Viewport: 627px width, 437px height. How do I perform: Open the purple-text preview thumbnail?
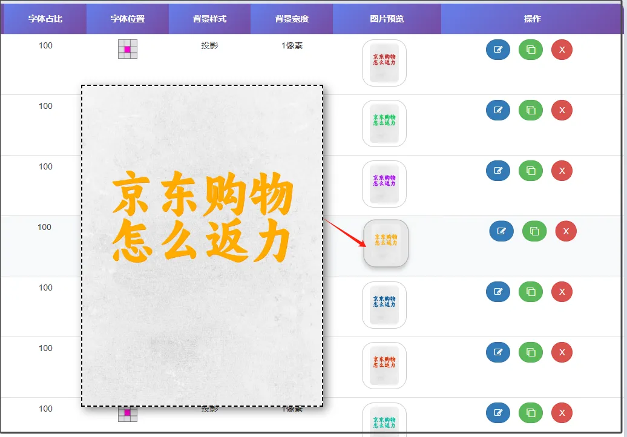click(384, 184)
